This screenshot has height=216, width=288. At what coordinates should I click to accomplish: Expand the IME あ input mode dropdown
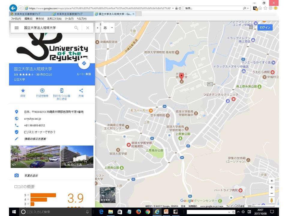112,28
